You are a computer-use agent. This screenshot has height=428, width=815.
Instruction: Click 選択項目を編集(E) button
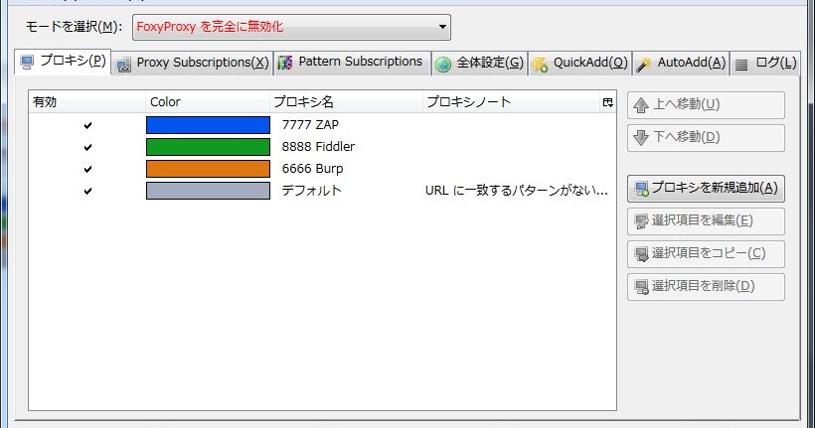pyautogui.click(x=706, y=221)
